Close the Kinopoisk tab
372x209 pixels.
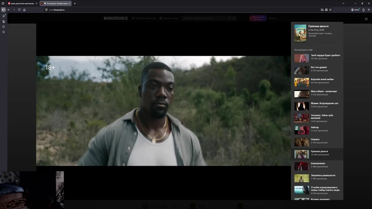(69, 3)
